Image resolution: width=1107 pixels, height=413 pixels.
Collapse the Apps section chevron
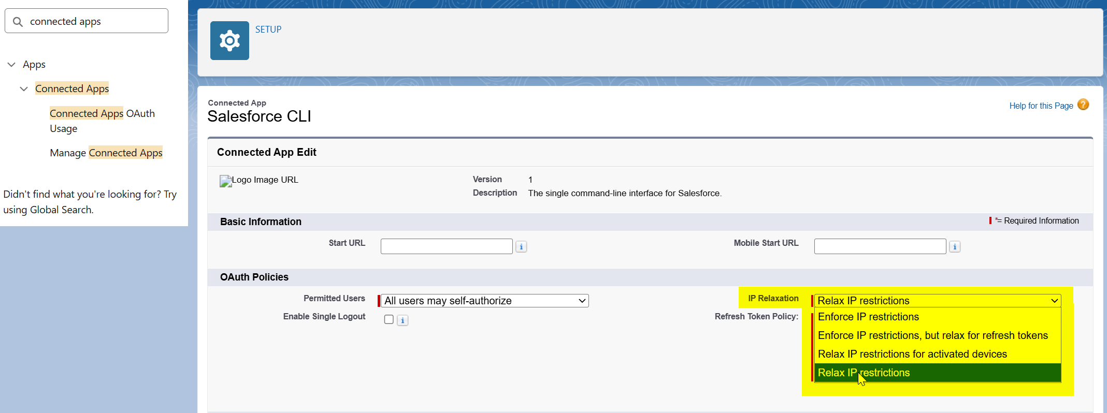pyautogui.click(x=11, y=65)
